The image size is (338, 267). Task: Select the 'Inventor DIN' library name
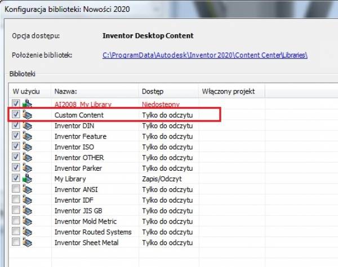coord(74,126)
